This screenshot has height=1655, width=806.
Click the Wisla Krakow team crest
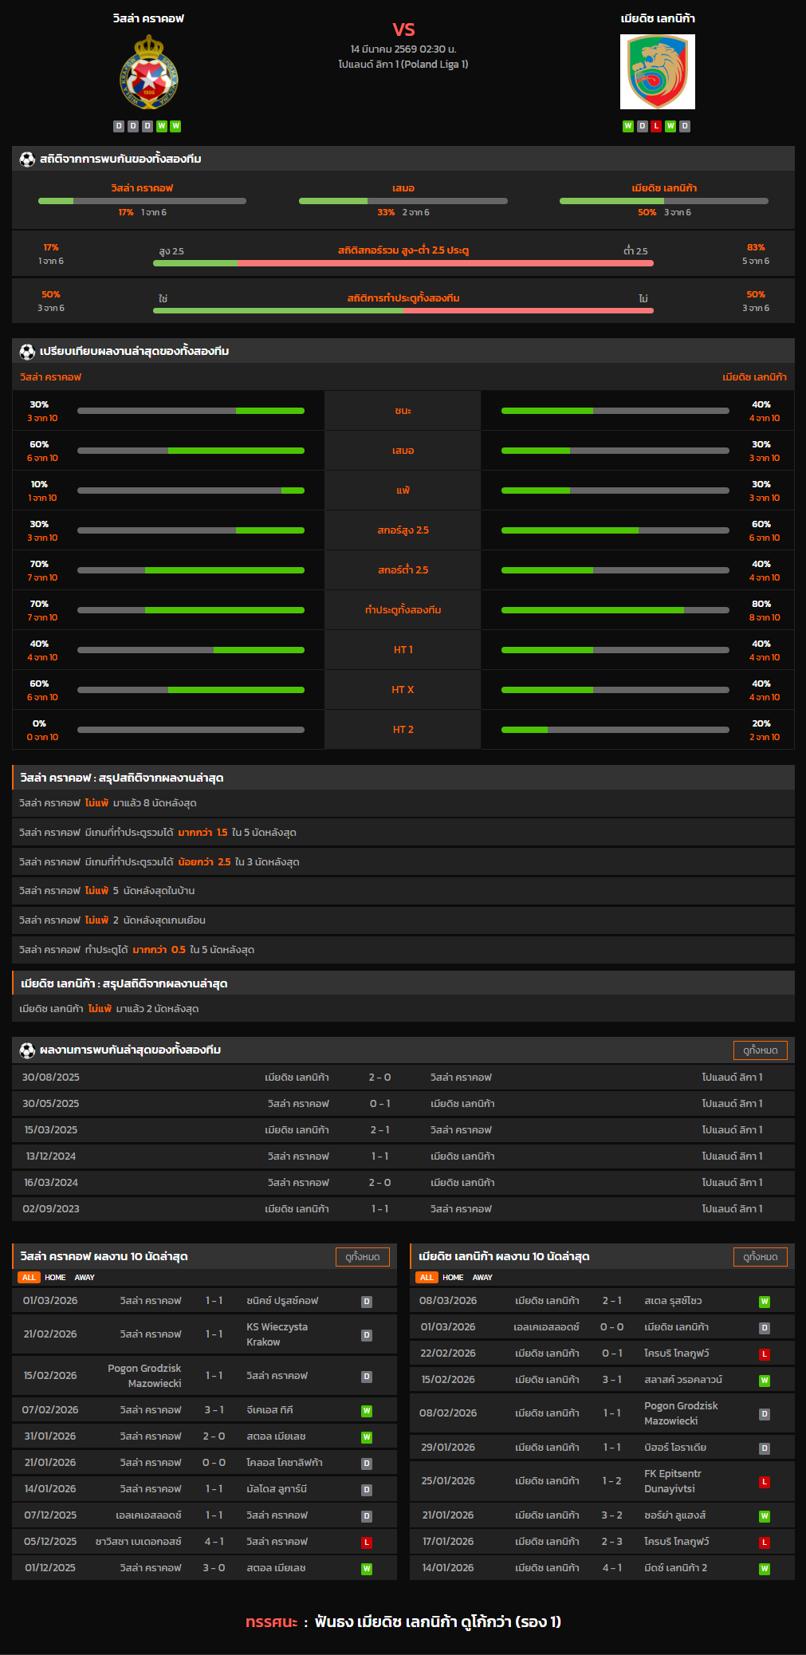[148, 73]
